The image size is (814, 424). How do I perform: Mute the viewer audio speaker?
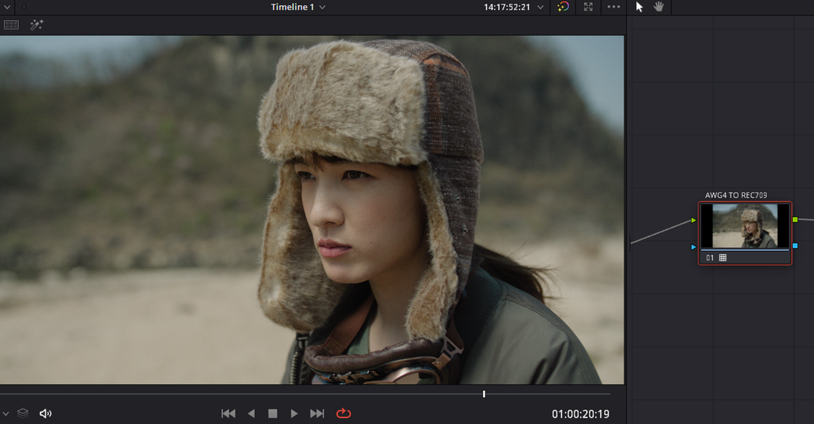tap(45, 413)
